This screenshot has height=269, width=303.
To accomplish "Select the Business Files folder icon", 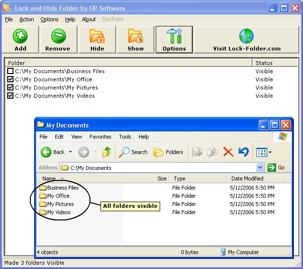I will click(x=43, y=188).
